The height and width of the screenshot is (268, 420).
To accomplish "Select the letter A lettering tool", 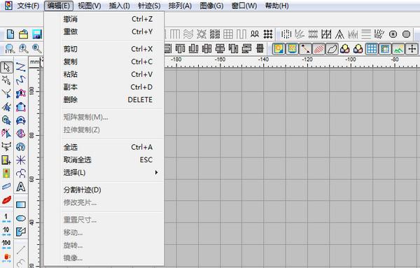I will (x=20, y=187).
